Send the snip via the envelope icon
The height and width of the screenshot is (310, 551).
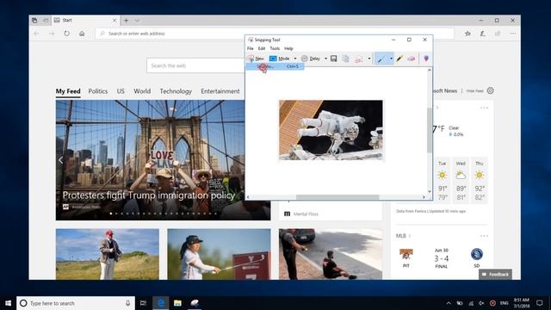tap(358, 59)
